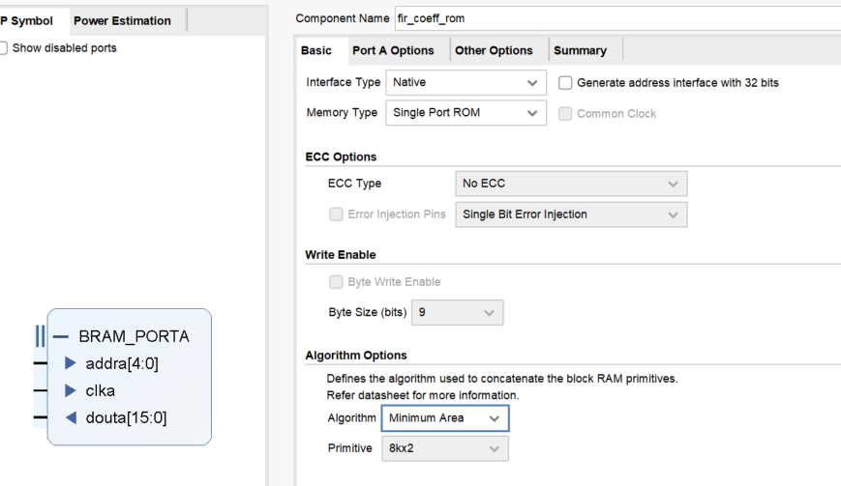Open the Byte Size (bits) dropdown
Image resolution: width=841 pixels, height=486 pixels.
point(458,313)
